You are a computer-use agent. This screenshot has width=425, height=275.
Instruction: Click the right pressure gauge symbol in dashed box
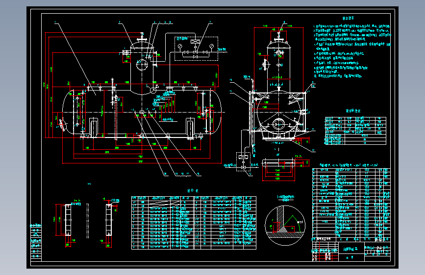(x=212, y=46)
